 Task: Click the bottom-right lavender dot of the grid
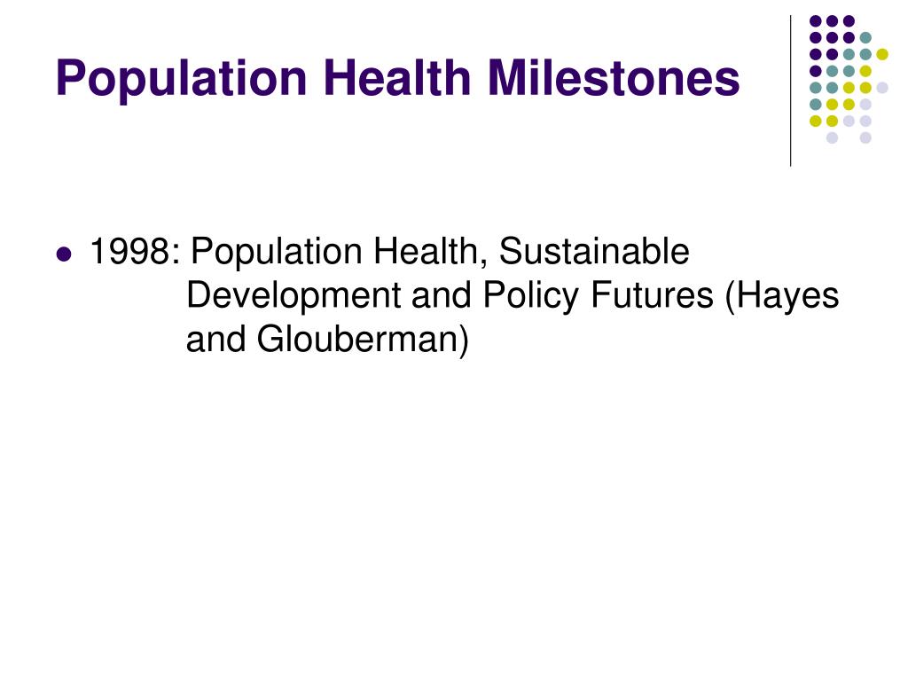tap(865, 137)
